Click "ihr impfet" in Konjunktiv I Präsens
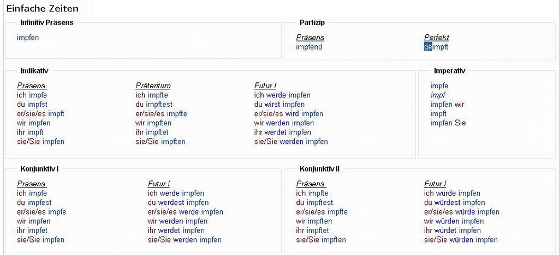The width and height of the screenshot is (559, 255). point(32,230)
